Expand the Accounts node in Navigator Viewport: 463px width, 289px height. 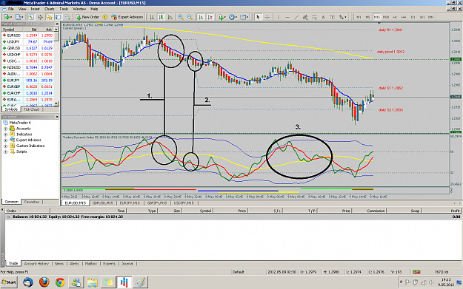5,129
